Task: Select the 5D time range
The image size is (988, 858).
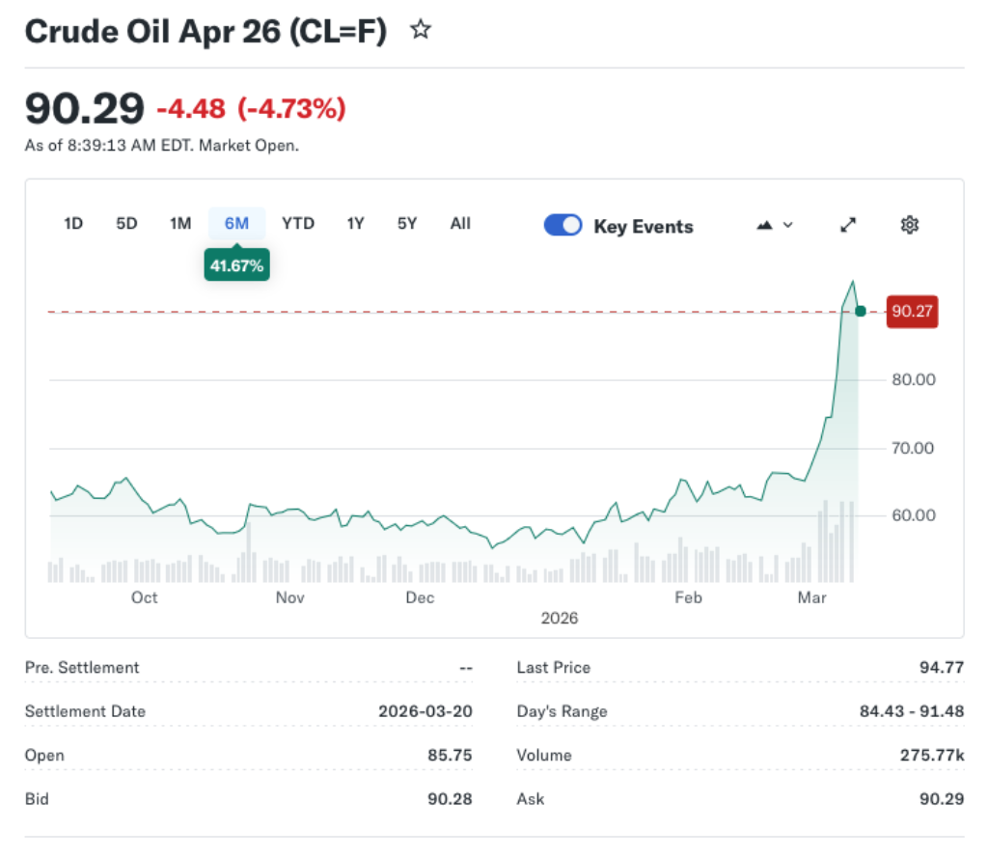Action: click(x=125, y=223)
